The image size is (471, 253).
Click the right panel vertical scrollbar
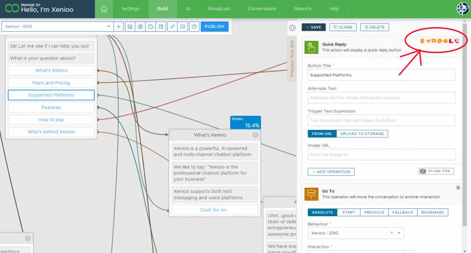pos(465,124)
